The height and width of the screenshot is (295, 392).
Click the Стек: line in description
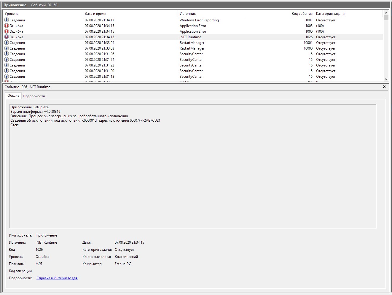15,125
